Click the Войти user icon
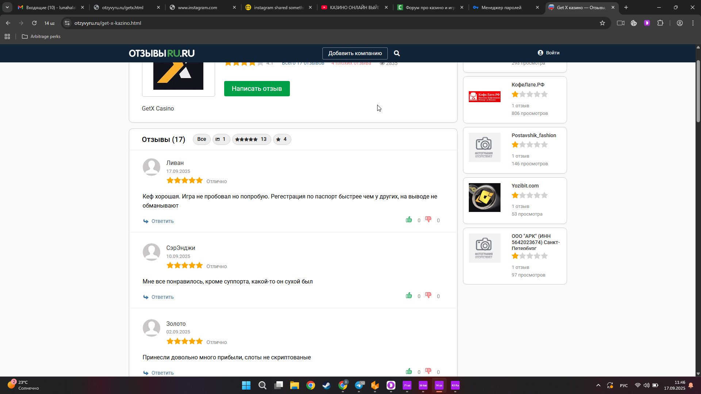This screenshot has height=394, width=701. pyautogui.click(x=540, y=53)
